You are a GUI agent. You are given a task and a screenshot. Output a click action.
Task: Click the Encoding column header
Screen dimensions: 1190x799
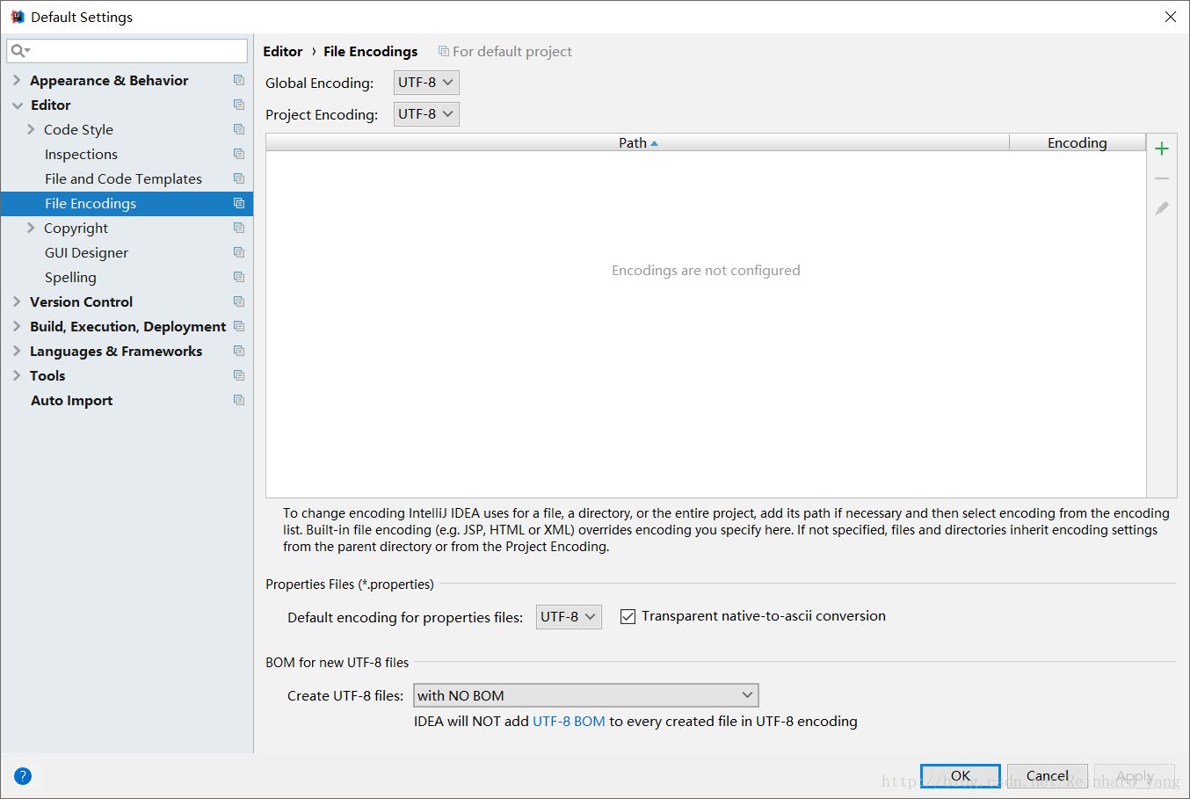1078,142
